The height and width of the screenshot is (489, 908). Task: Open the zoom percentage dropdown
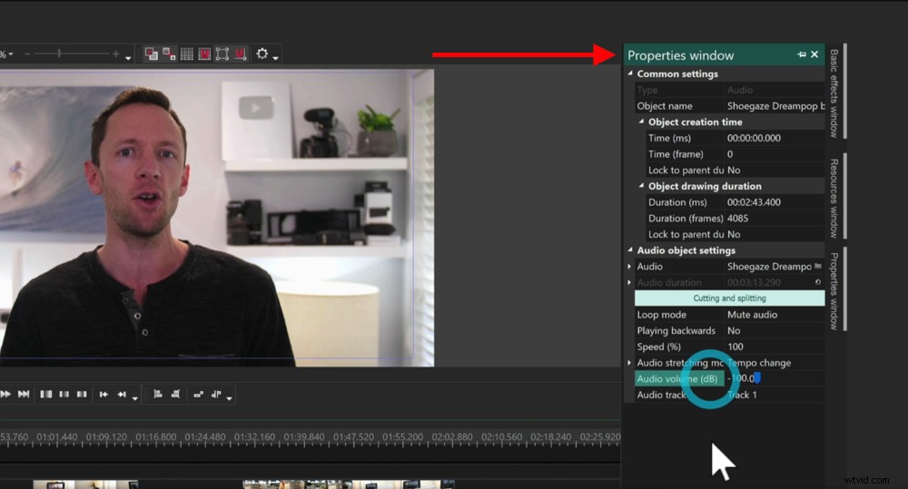(10, 54)
